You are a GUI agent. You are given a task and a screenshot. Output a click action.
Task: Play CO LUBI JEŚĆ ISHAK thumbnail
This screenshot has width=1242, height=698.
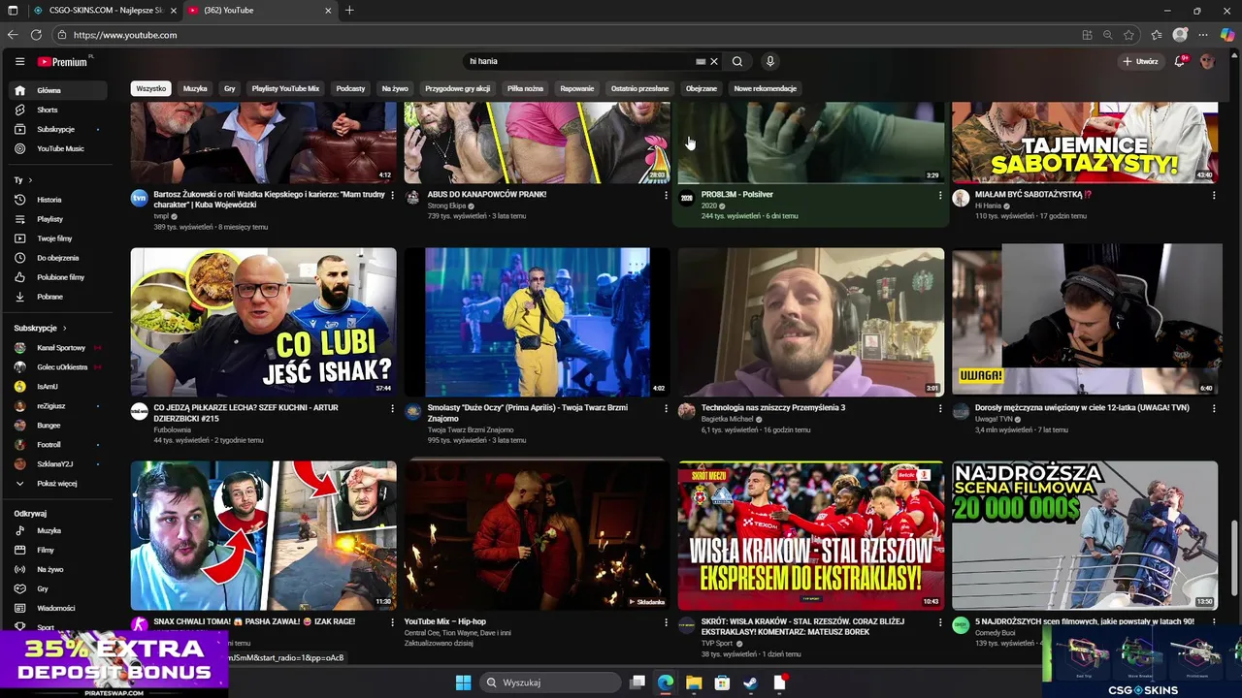264,322
